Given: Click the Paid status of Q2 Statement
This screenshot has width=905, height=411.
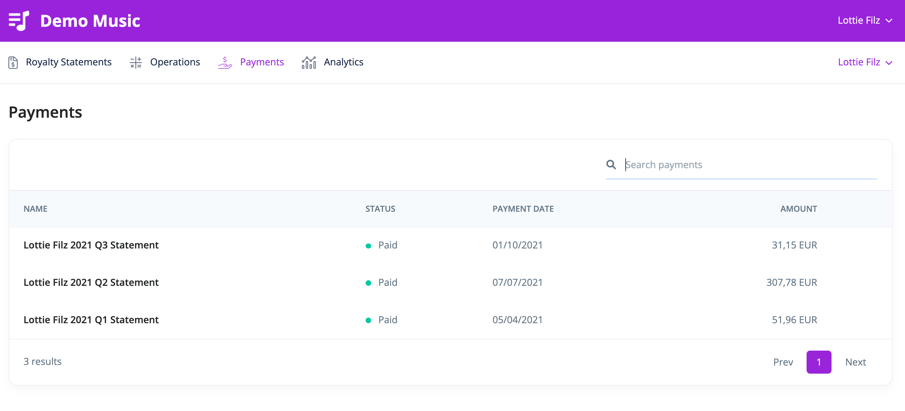Looking at the screenshot, I should tap(381, 282).
